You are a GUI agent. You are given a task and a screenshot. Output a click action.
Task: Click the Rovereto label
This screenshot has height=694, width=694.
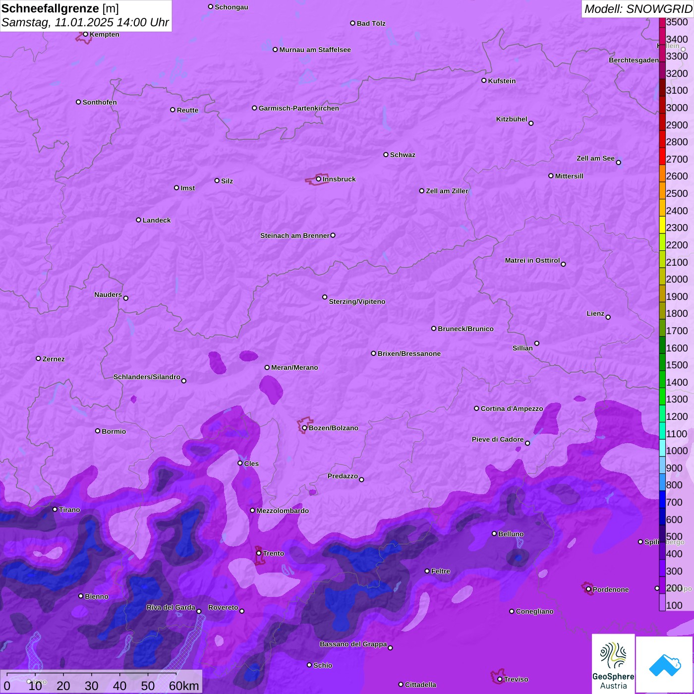[x=223, y=607]
